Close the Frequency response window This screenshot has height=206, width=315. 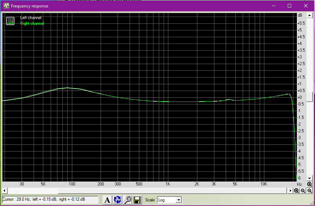click(306, 6)
